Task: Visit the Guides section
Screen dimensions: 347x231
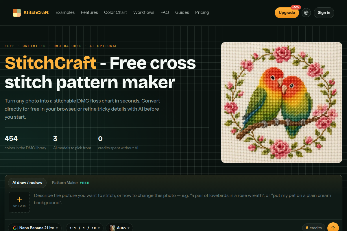Action: [182, 12]
